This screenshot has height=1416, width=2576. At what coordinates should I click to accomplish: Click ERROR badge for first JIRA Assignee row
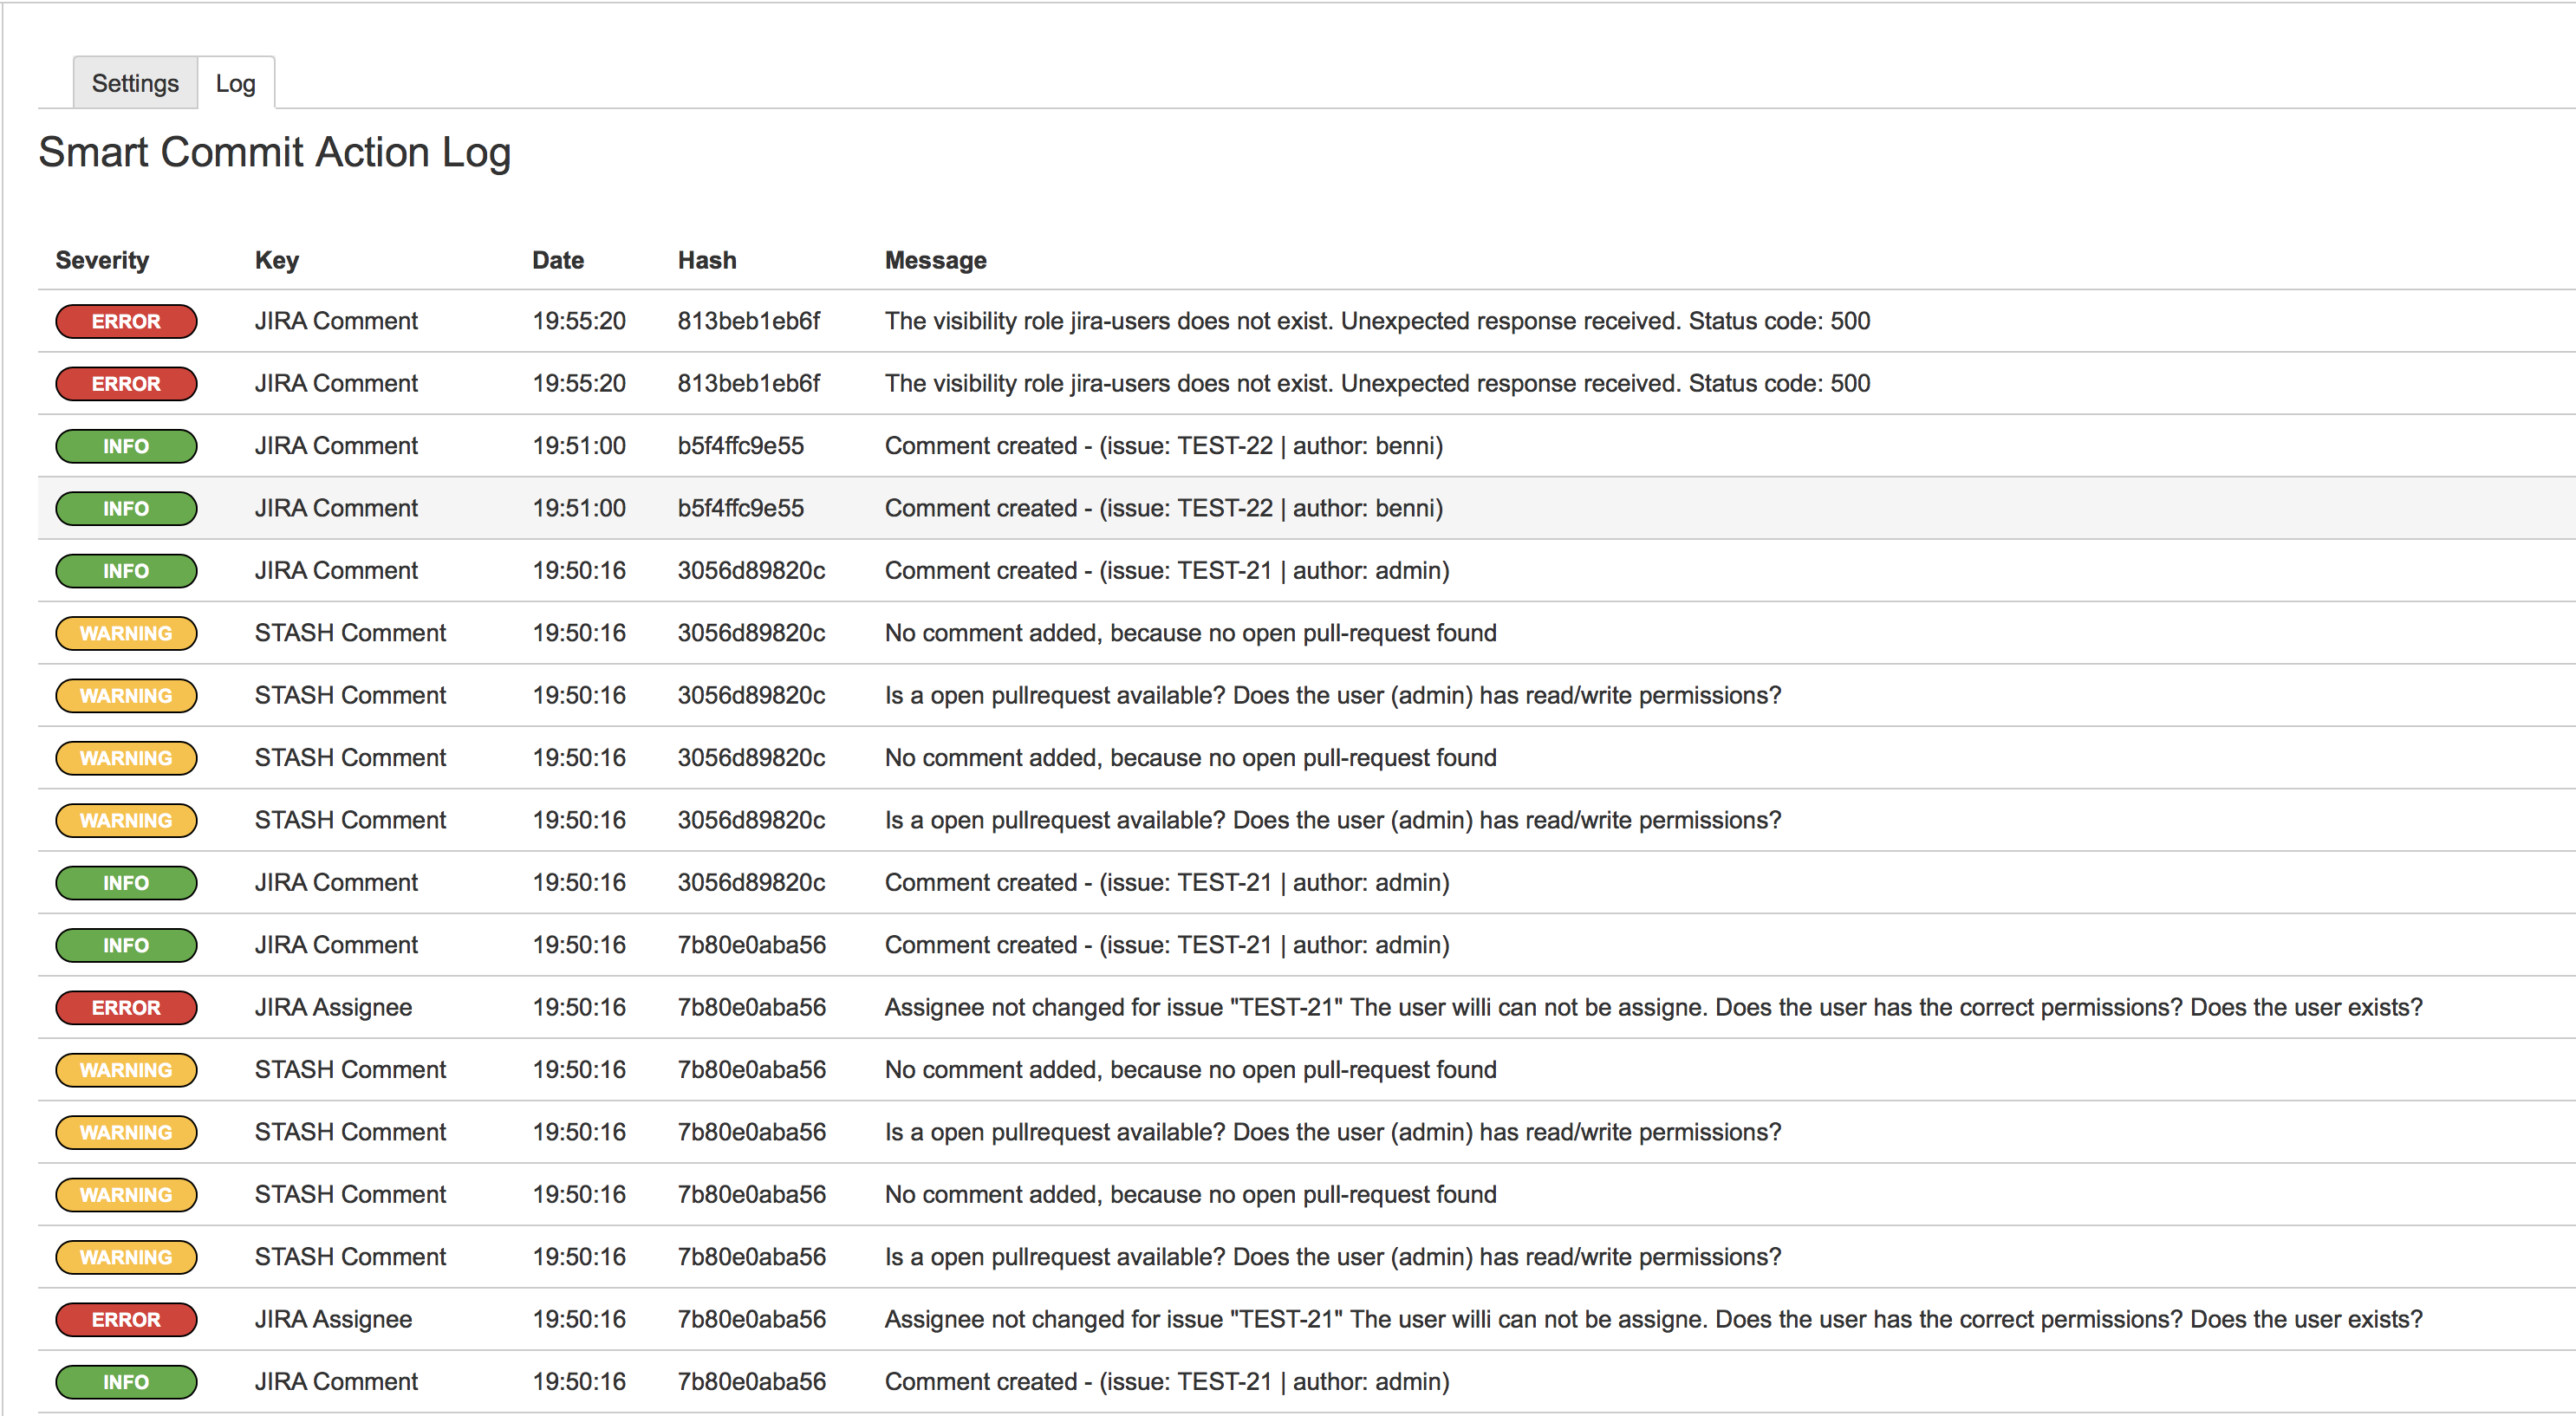(x=126, y=1007)
